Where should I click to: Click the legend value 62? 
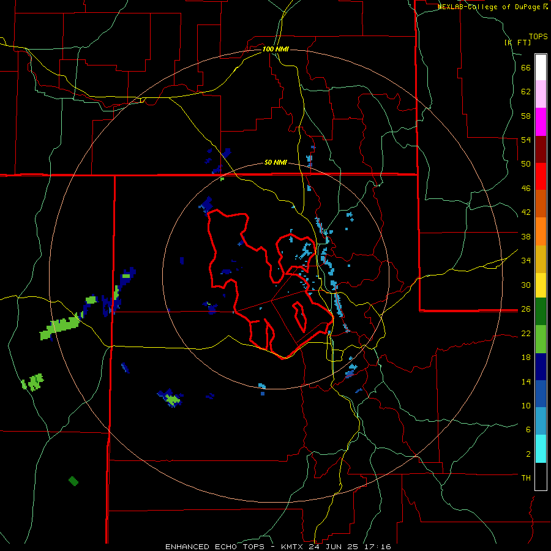click(x=526, y=92)
